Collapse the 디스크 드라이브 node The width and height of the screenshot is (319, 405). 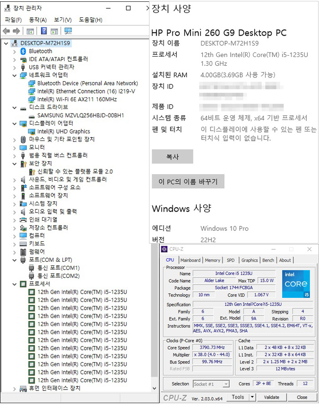[x=15, y=108]
